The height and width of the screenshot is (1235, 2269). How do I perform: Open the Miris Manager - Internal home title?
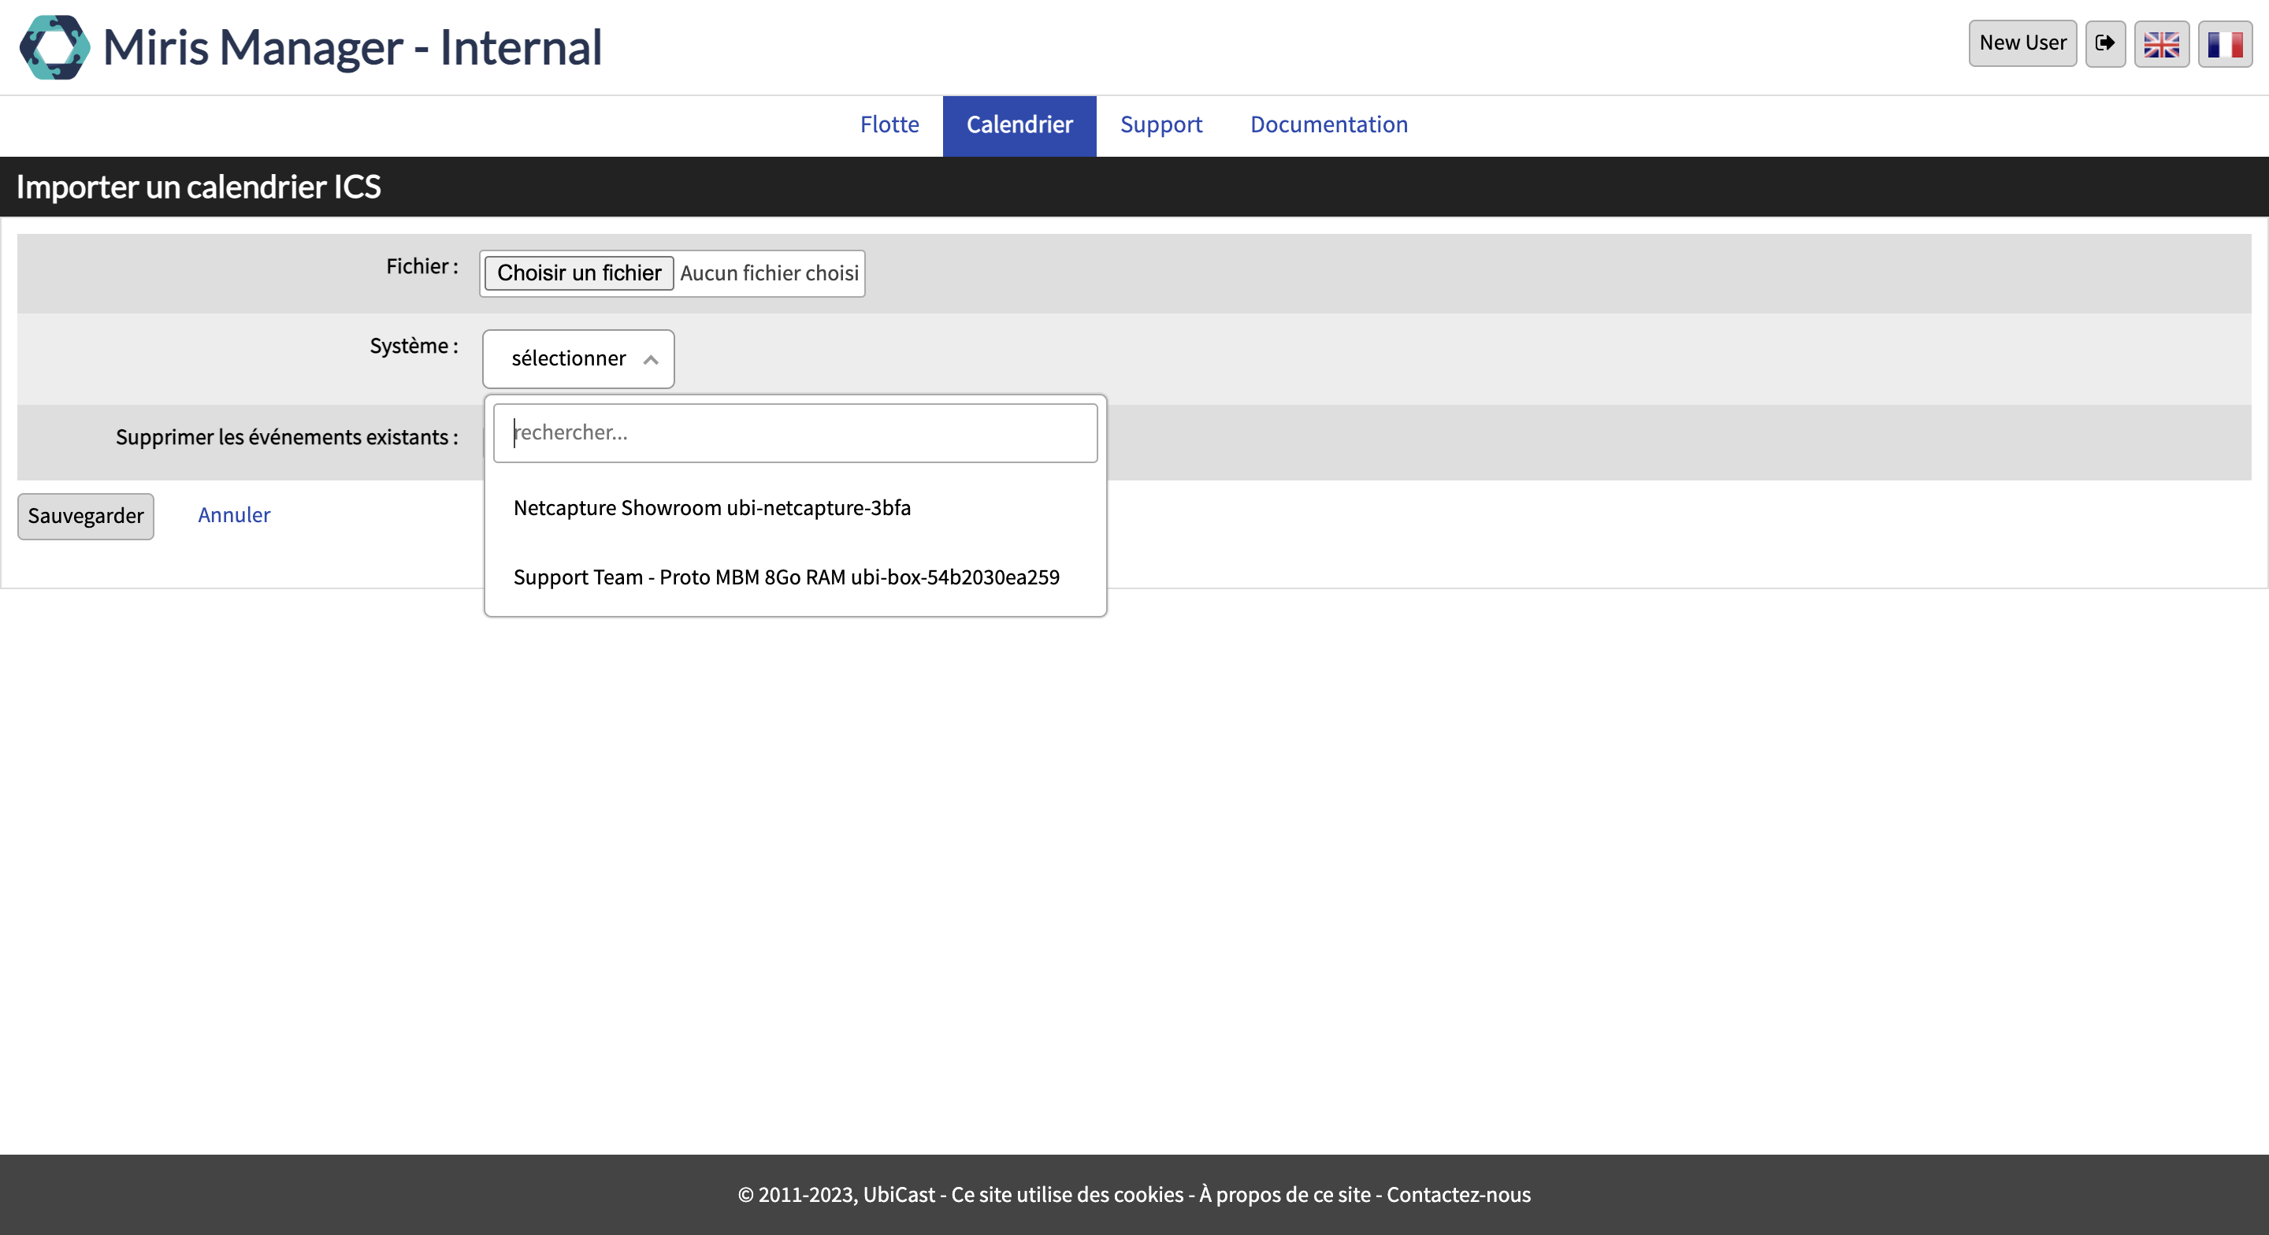352,47
